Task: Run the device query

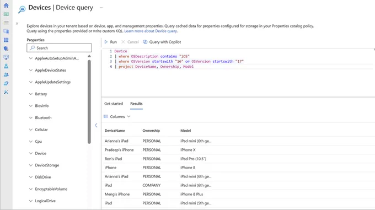Action: coord(111,42)
